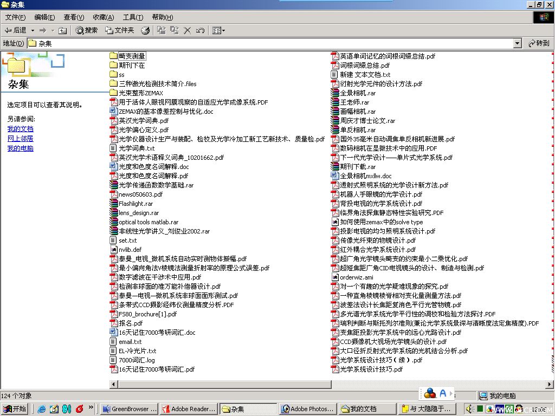The height and width of the screenshot is (416, 555).
Task: Expand the address bar dropdown arrow
Action: click(518, 43)
